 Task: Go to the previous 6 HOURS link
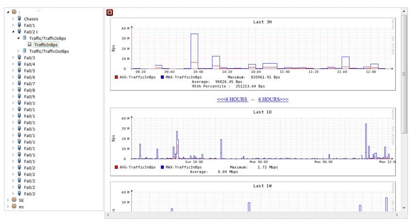pos(232,99)
